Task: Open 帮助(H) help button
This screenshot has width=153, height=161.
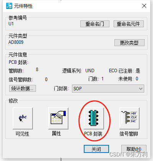Action: pyautogui.click(x=134, y=149)
